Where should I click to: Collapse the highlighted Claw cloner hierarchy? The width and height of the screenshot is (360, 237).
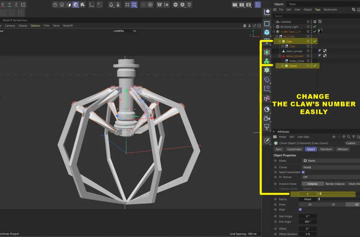pyautogui.click(x=280, y=41)
